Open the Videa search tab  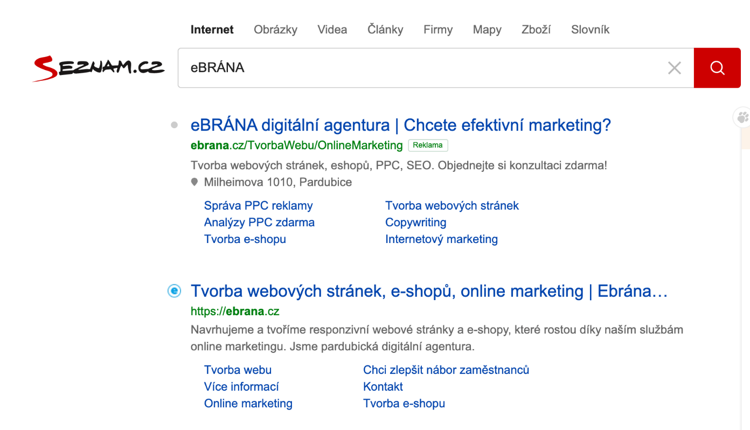pyautogui.click(x=332, y=30)
